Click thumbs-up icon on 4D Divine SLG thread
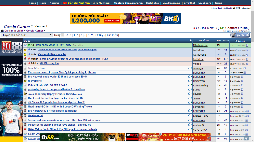 point(189,102)
